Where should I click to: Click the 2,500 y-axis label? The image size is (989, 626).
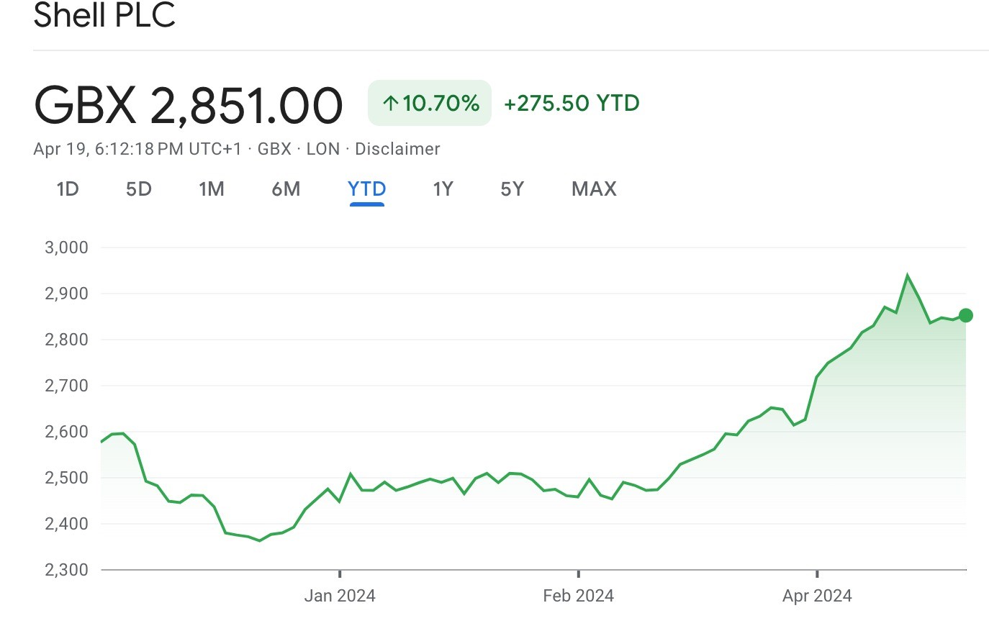pos(66,478)
